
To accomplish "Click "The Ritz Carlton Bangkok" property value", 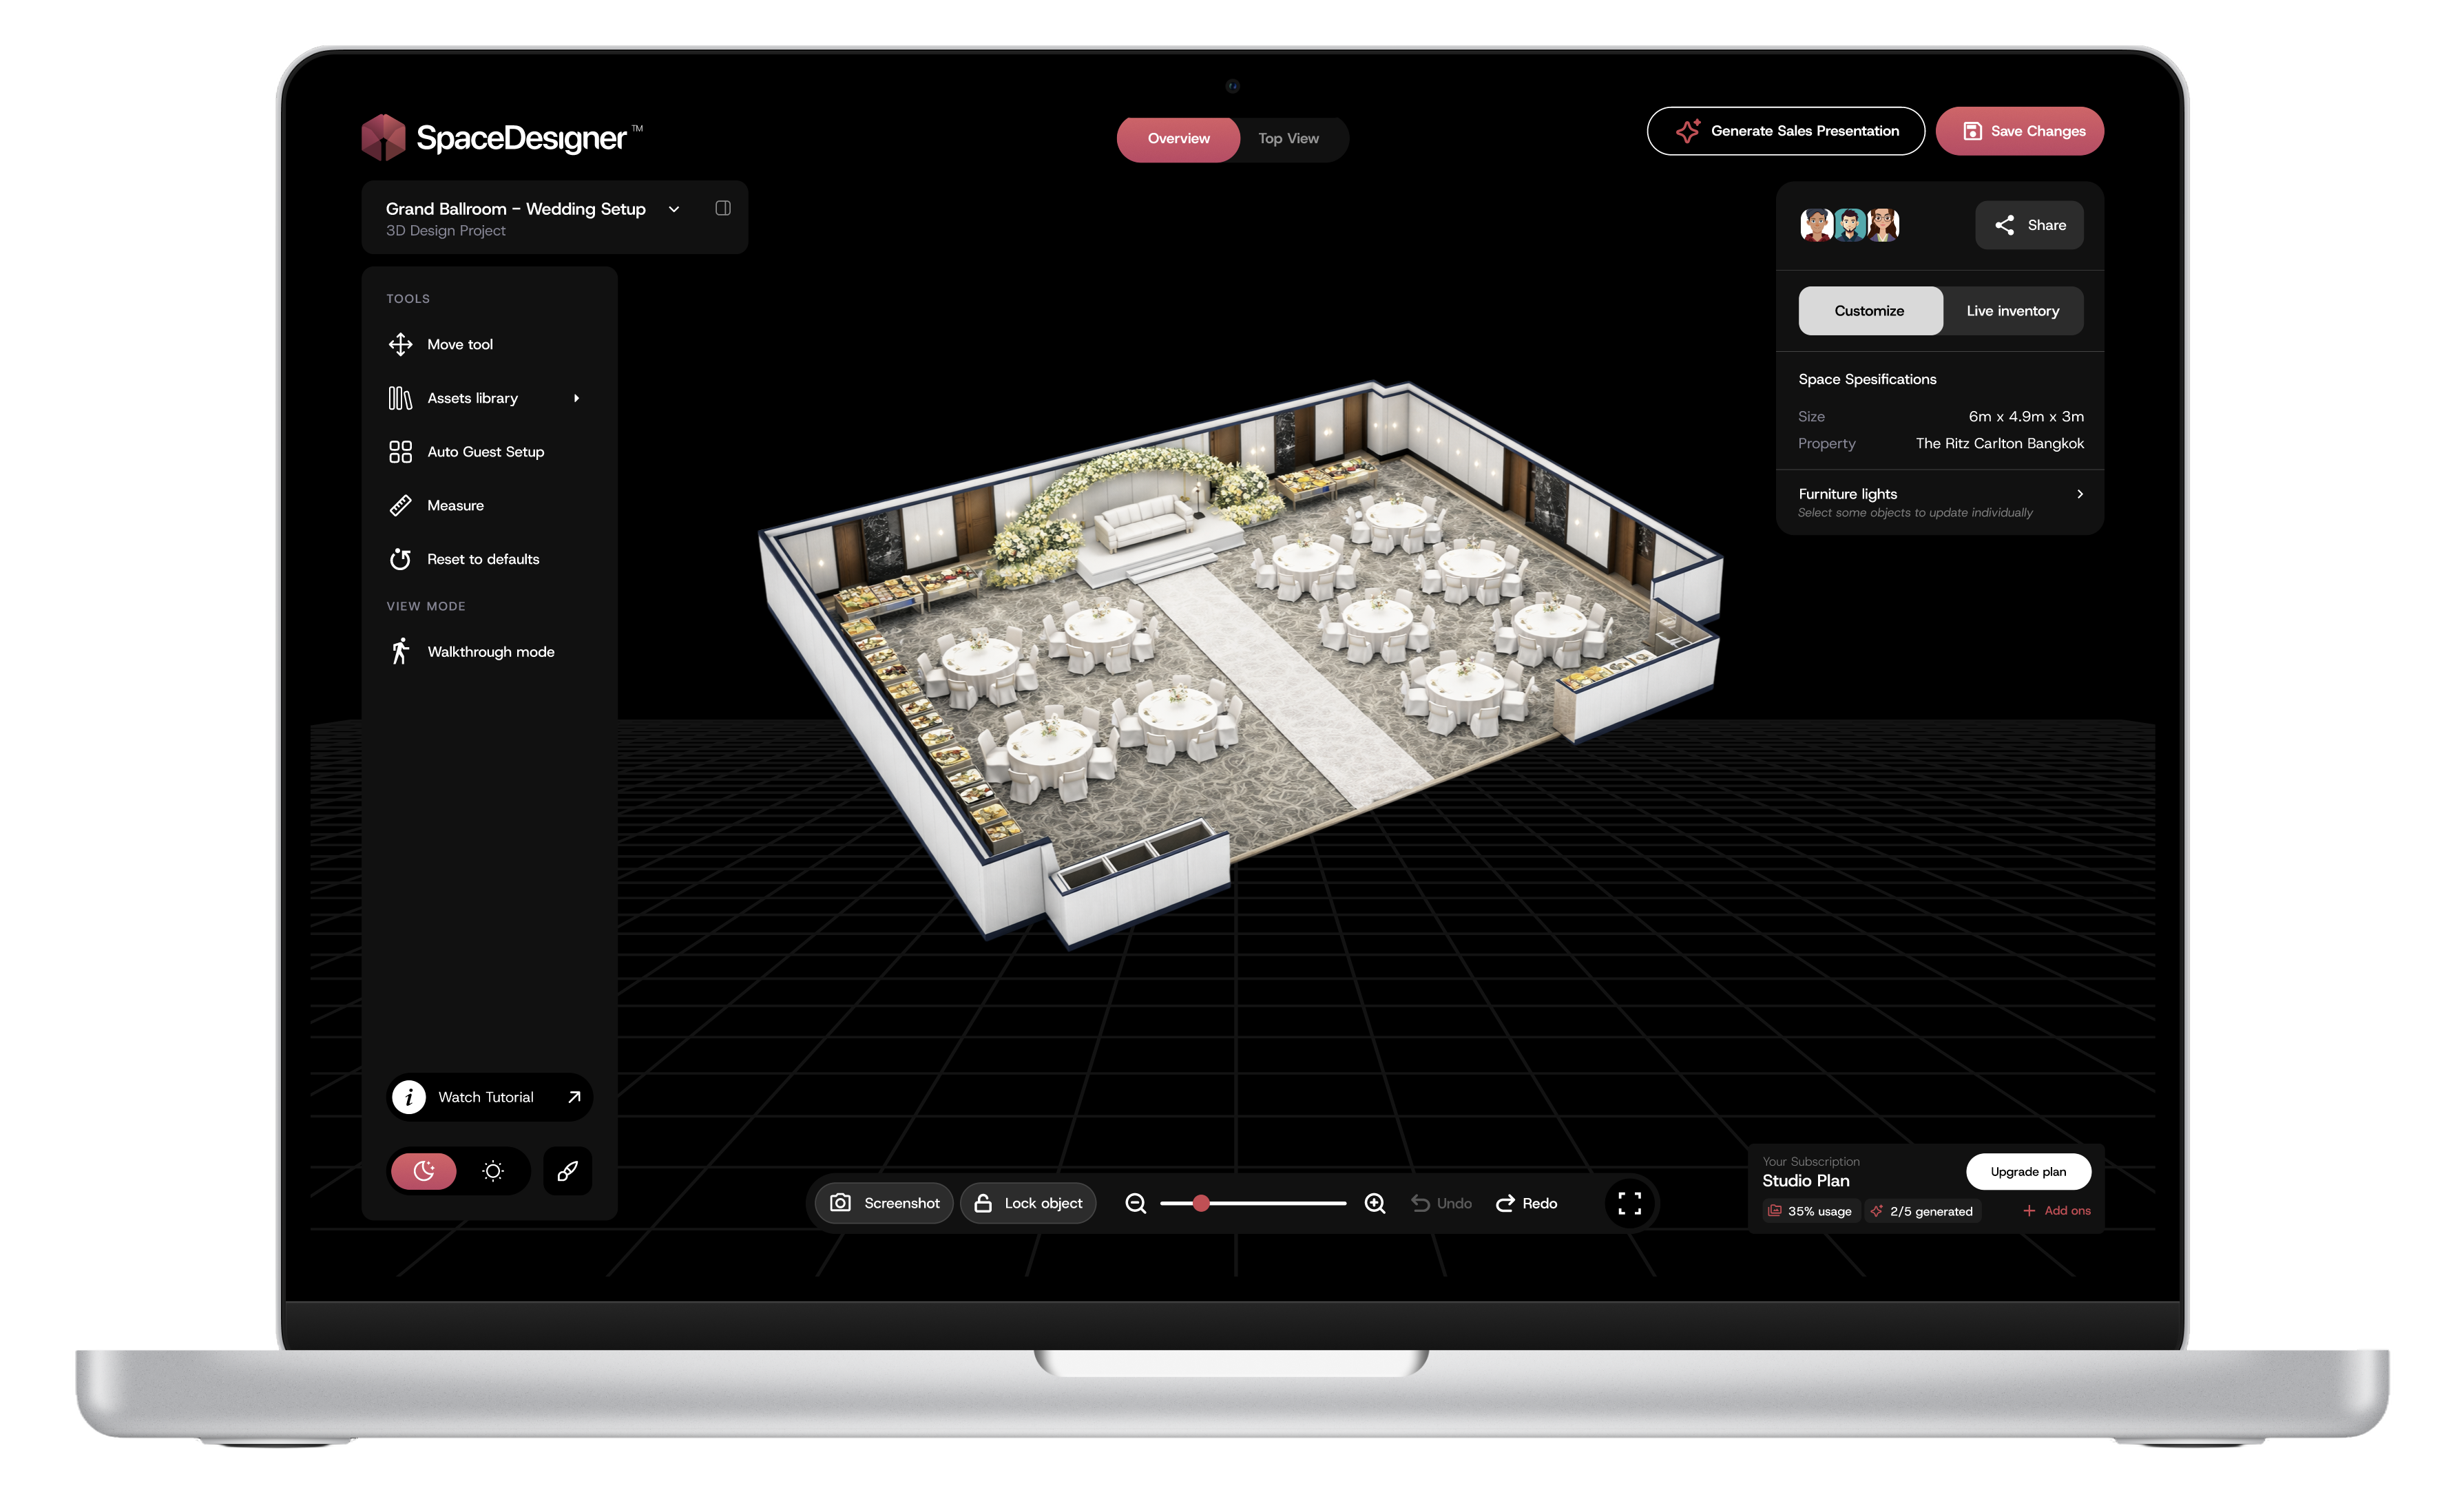I will pyautogui.click(x=1999, y=444).
